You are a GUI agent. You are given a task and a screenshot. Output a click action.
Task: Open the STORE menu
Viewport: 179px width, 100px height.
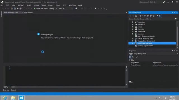(x=58, y=5)
